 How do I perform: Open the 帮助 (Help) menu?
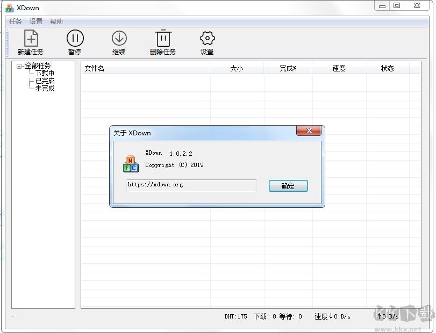point(56,21)
